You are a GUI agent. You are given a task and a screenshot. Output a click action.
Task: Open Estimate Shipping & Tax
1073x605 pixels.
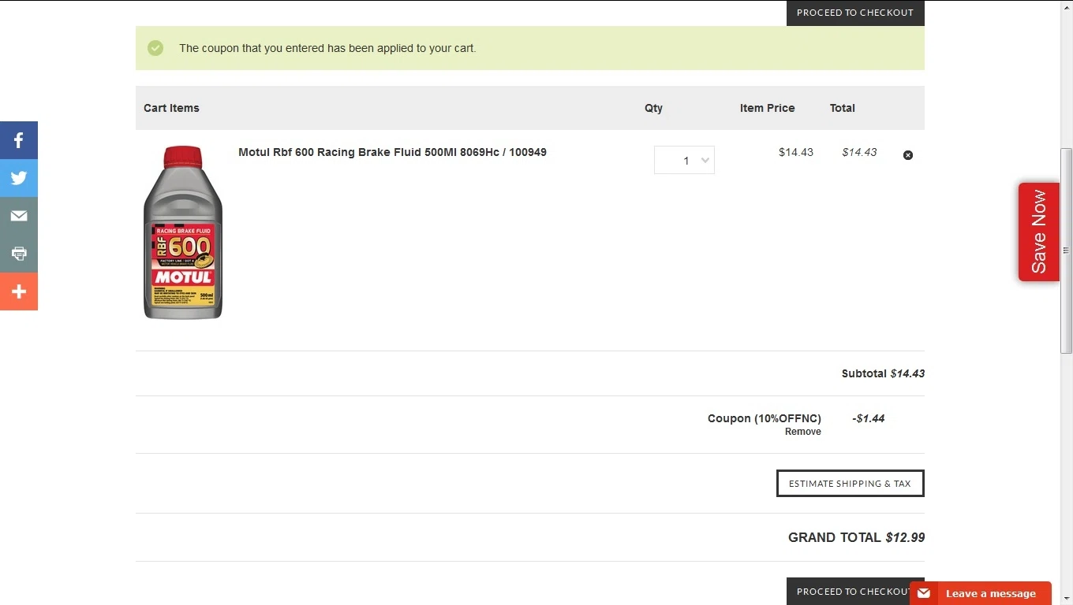[850, 484]
